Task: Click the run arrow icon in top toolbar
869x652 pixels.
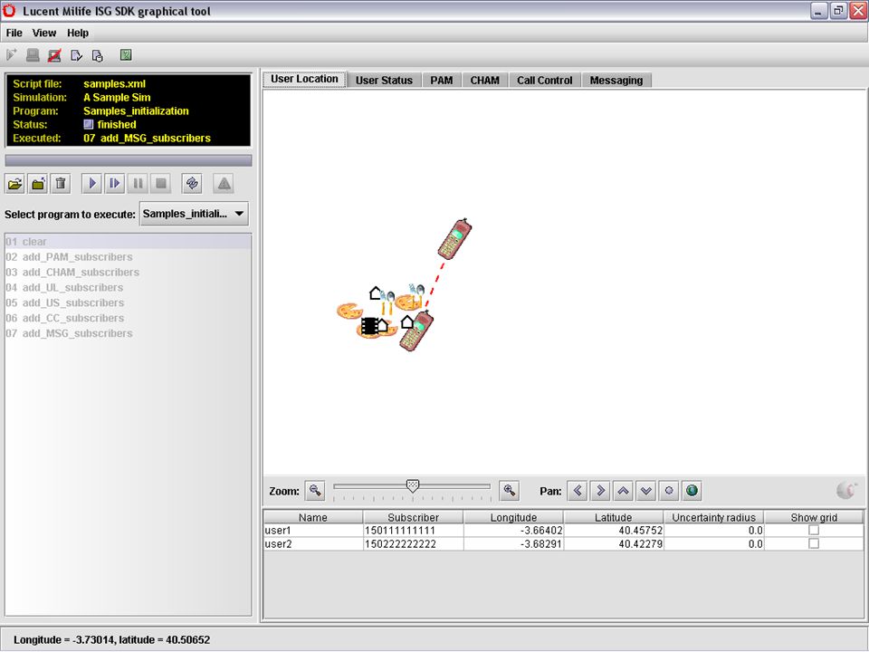Action: (11, 55)
